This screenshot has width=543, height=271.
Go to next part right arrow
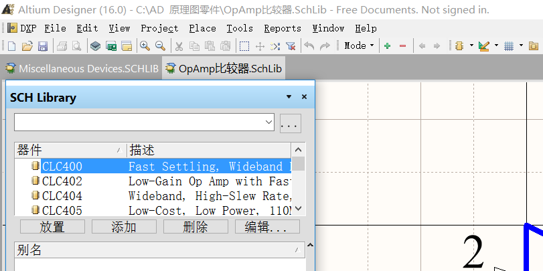pos(437,46)
